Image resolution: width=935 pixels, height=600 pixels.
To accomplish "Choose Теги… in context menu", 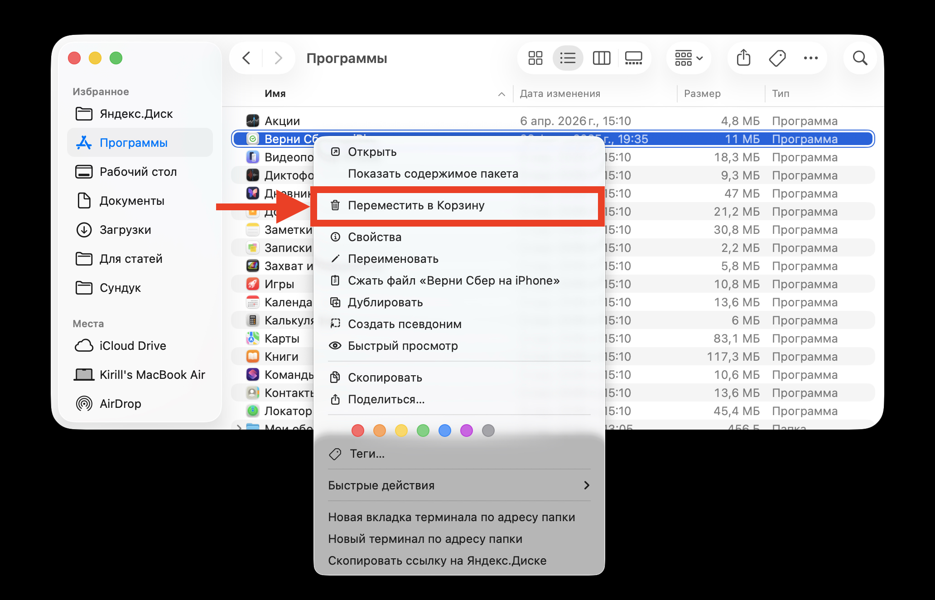I will [459, 454].
